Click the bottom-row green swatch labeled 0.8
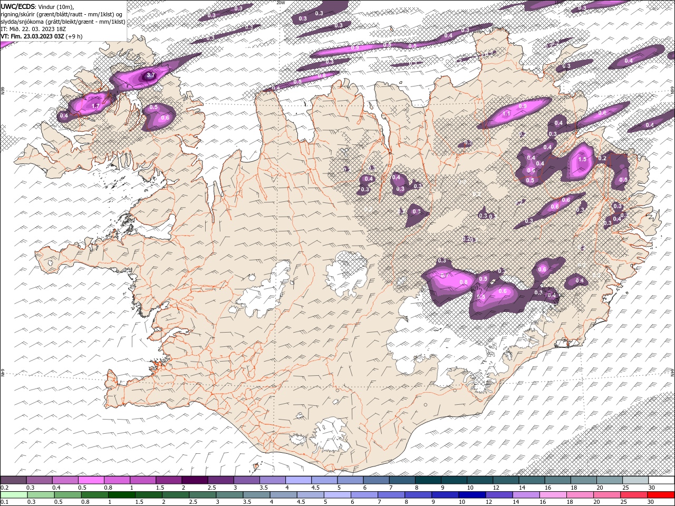This screenshot has height=506, width=675. pos(94,494)
